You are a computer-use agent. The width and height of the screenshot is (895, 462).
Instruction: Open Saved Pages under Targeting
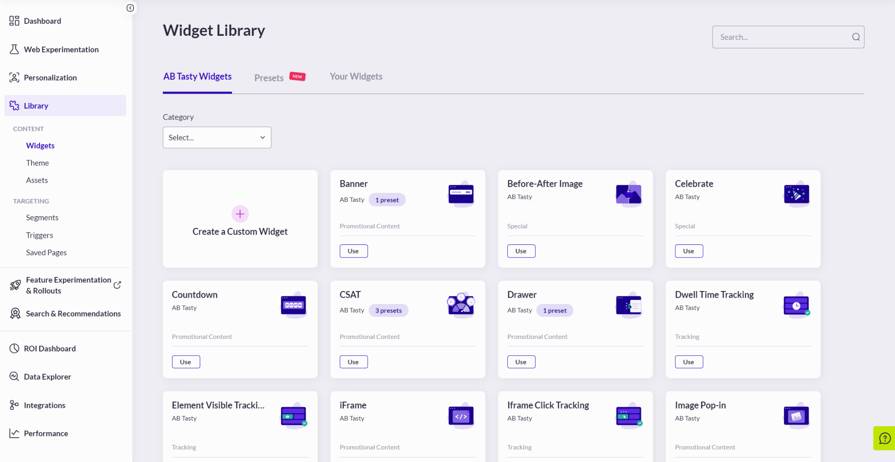[46, 252]
